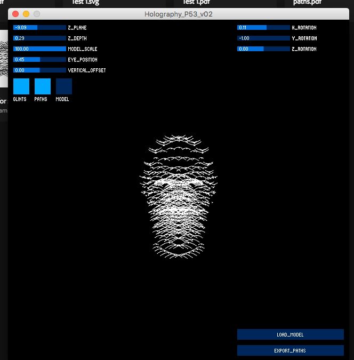
Task: Click the EYE_POSITION label text
Action: point(83,60)
